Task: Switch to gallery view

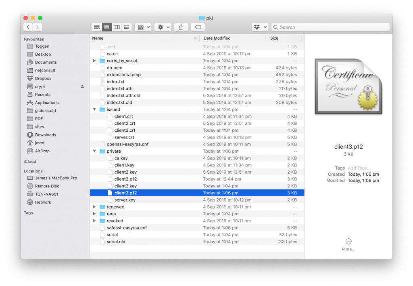Action: (x=127, y=27)
